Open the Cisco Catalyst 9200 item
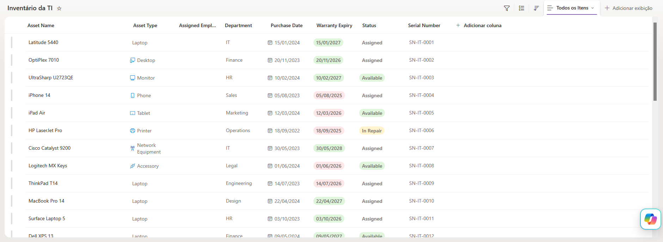Viewport: 663px width, 242px height. [x=49, y=148]
